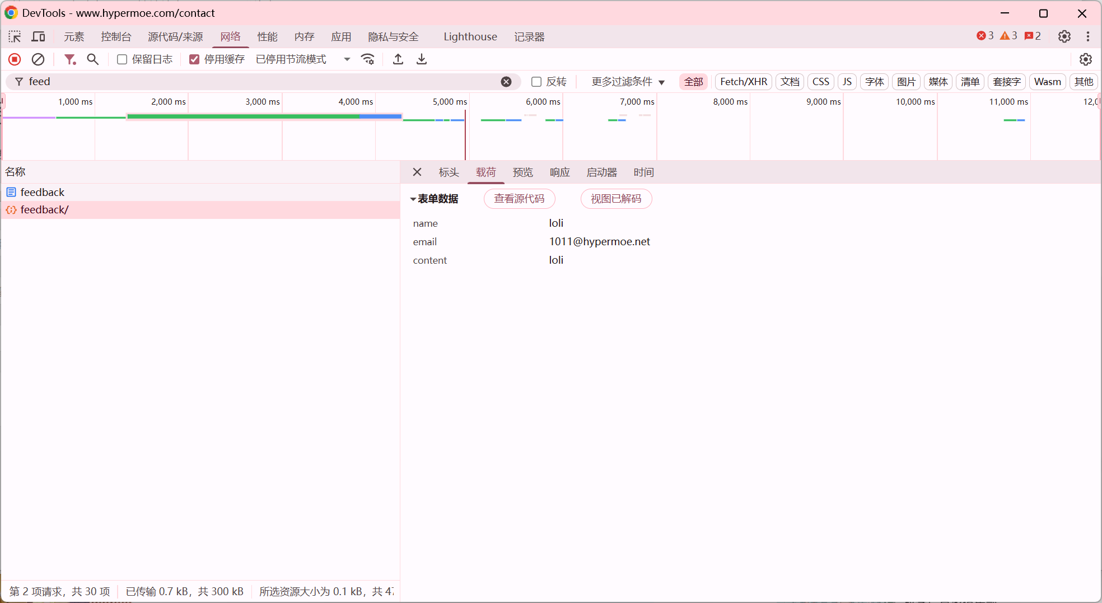Toggle the invert filter checkbox
Viewport: 1102px width, 603px height.
pyautogui.click(x=536, y=82)
